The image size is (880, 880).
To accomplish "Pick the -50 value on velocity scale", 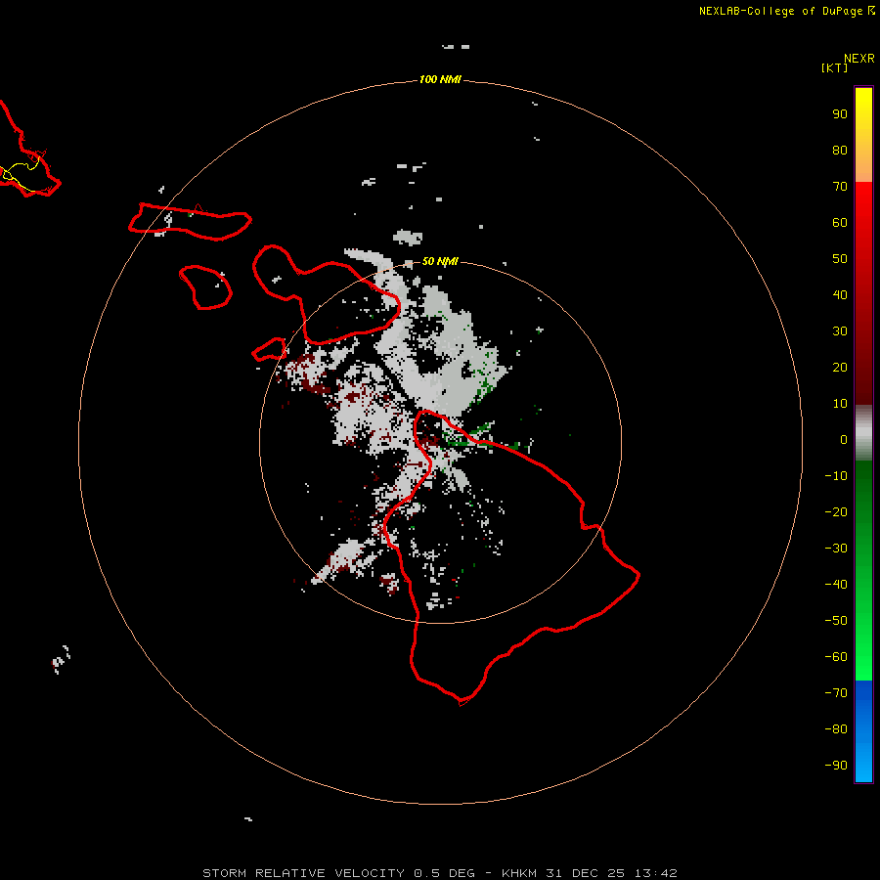I will [836, 621].
